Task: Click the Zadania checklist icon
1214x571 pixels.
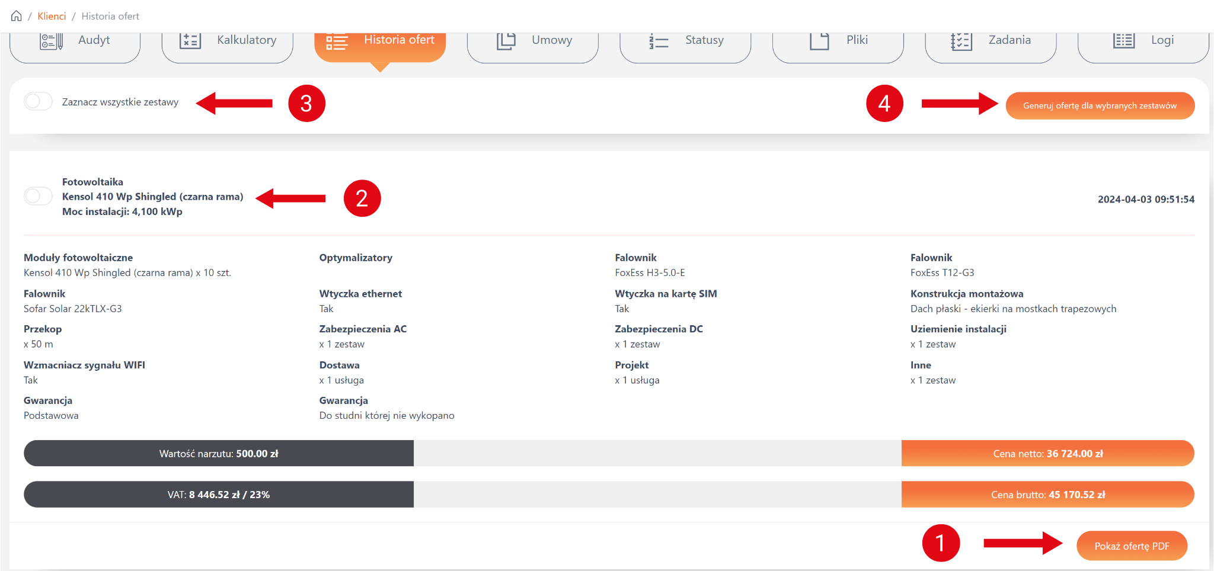Action: coord(961,41)
